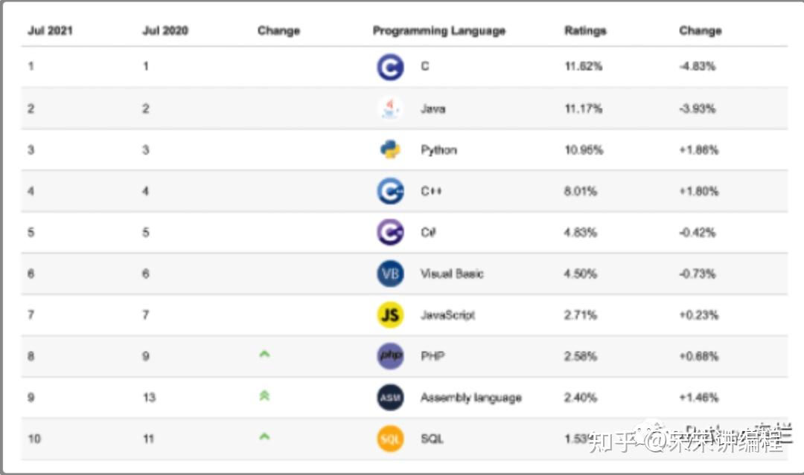Click the purple PHP logo icon
The image size is (804, 475).
tap(390, 356)
